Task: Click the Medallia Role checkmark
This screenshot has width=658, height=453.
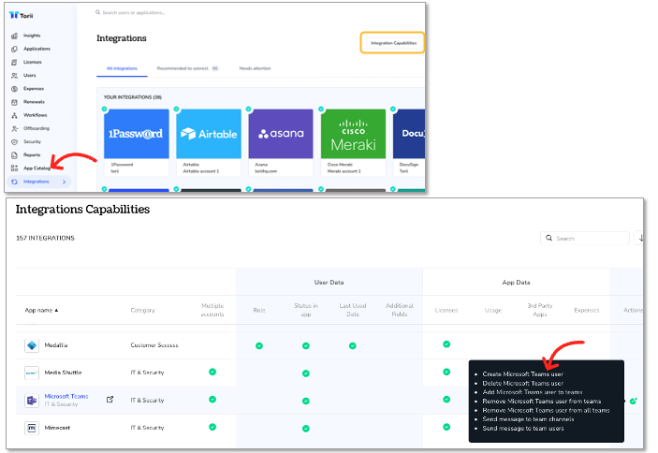Action: click(259, 346)
